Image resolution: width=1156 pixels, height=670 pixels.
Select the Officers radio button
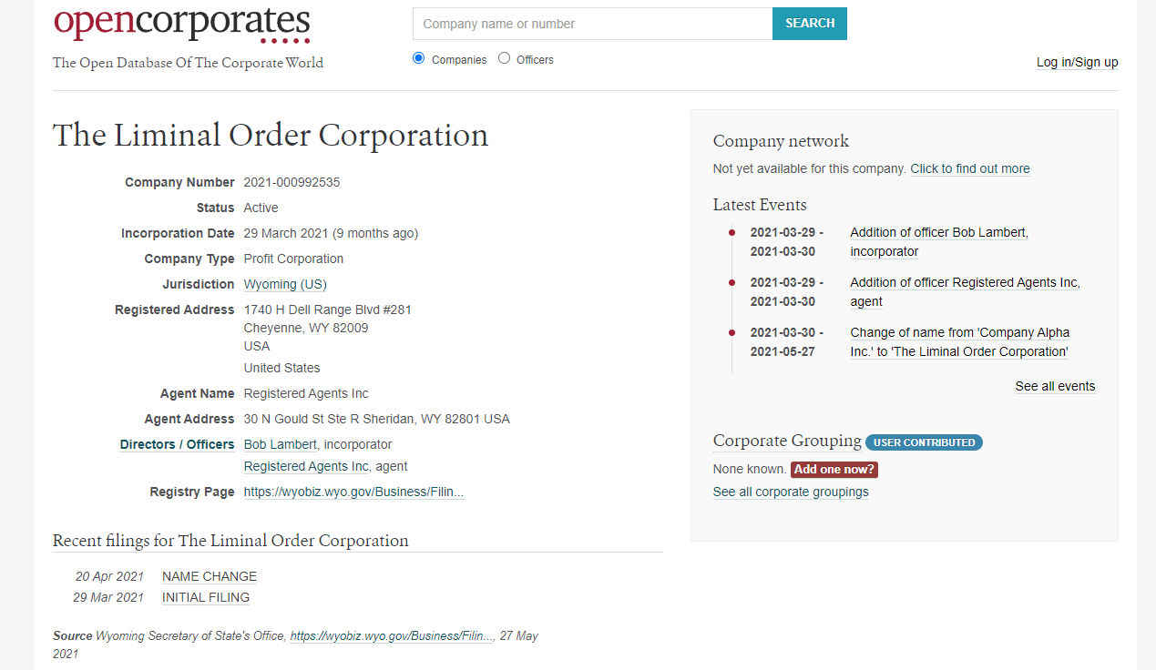pyautogui.click(x=504, y=58)
